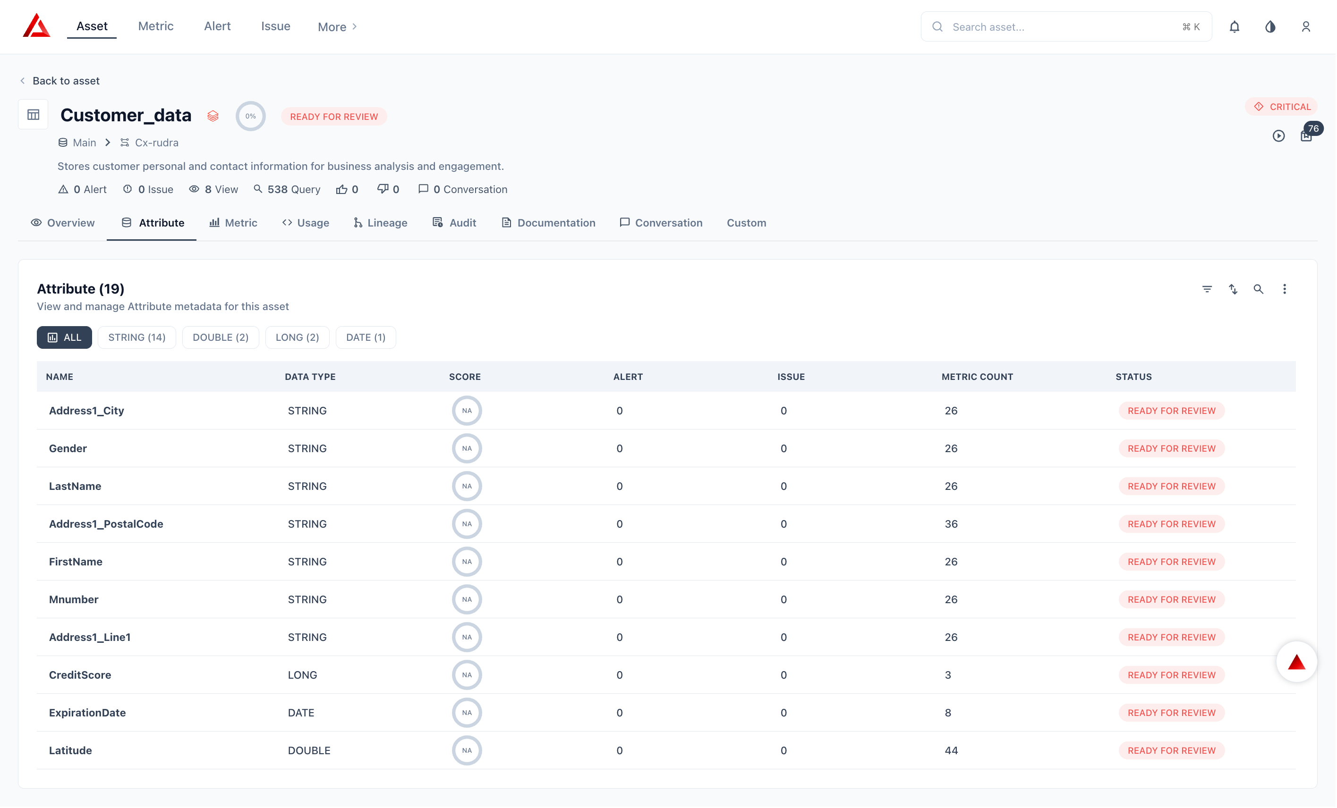Click the red layers icon next to Customer_data

[x=213, y=116]
